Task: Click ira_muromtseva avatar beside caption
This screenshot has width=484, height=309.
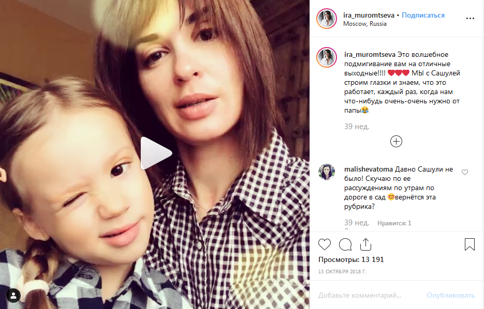Action: pyautogui.click(x=327, y=57)
